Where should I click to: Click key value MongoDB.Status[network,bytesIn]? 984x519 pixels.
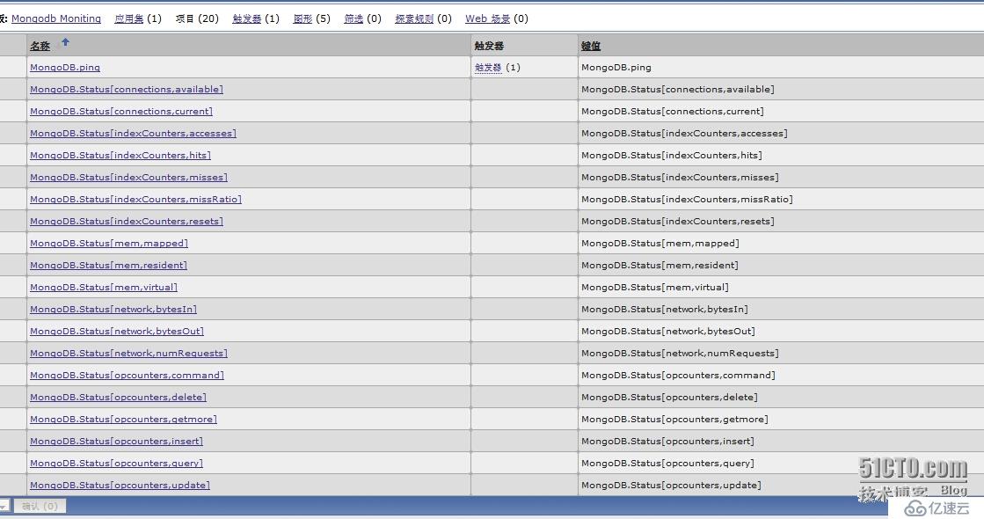[665, 309]
